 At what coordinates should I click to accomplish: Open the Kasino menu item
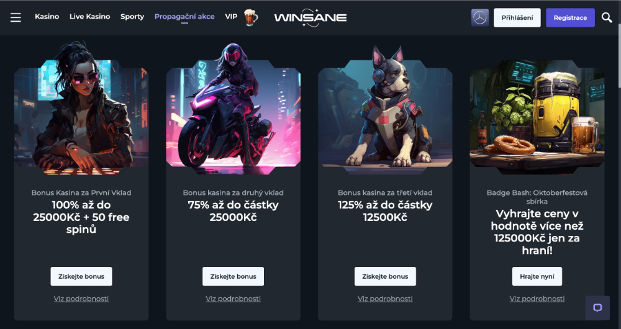coord(47,17)
